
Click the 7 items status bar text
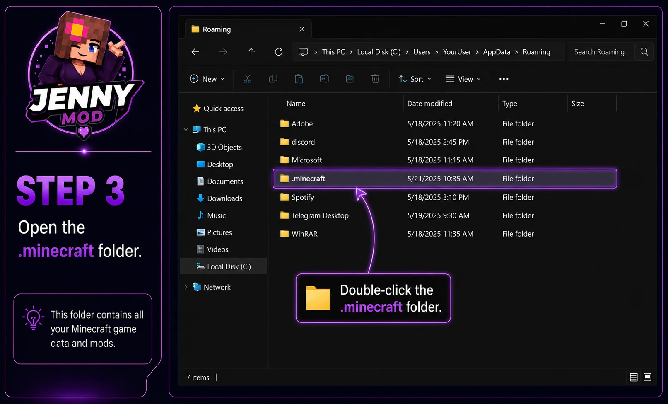198,377
